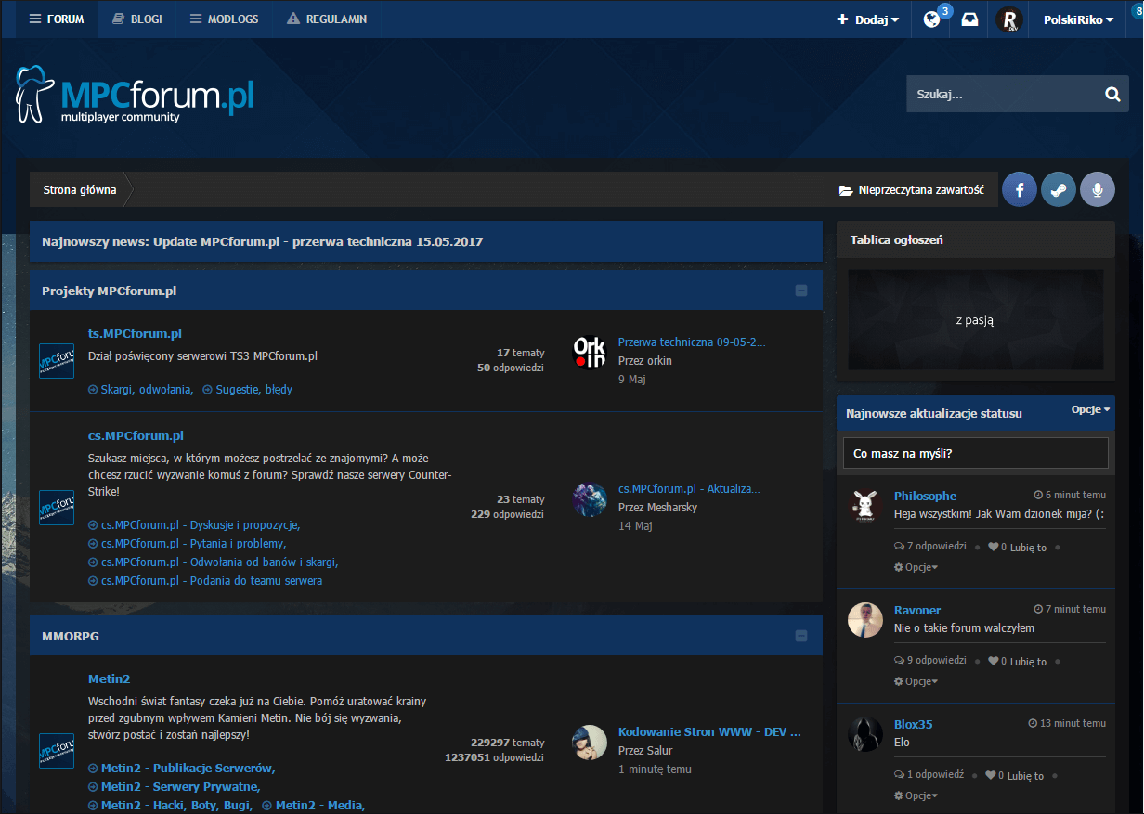Click heart icon on Ravoner's status
The width and height of the screenshot is (1144, 814).
pos(993,661)
